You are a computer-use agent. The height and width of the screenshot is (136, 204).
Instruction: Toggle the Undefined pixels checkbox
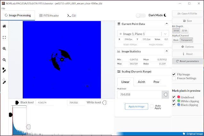tap(174, 97)
